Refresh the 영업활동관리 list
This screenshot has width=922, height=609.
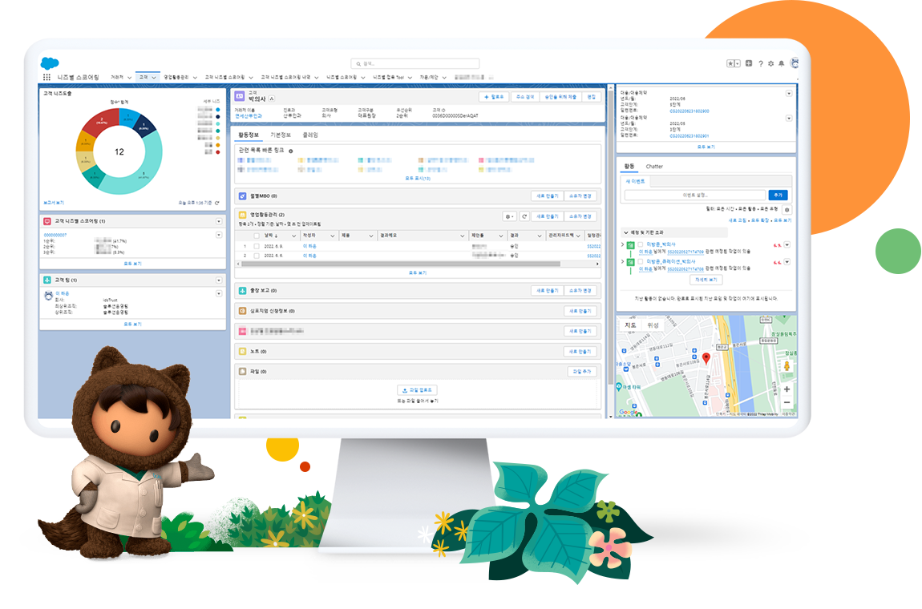click(x=524, y=216)
